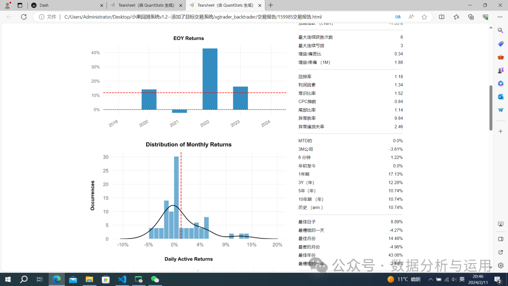Click the tallest bar in monthly histogram
Image resolution: width=508 pixels, height=286 pixels.
click(176, 198)
